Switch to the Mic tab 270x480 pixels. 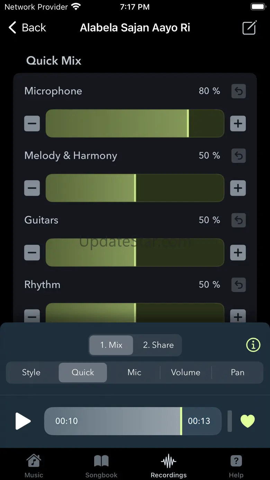(134, 372)
